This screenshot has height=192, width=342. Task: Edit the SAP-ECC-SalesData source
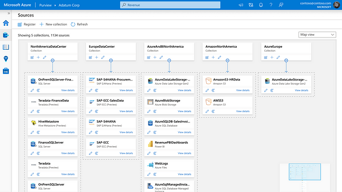coord(90,111)
